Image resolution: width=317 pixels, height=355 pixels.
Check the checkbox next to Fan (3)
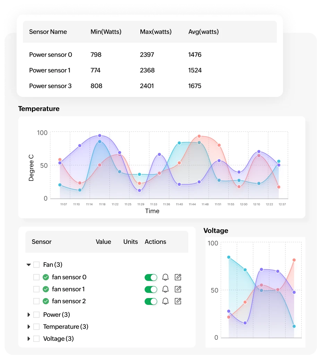click(37, 265)
